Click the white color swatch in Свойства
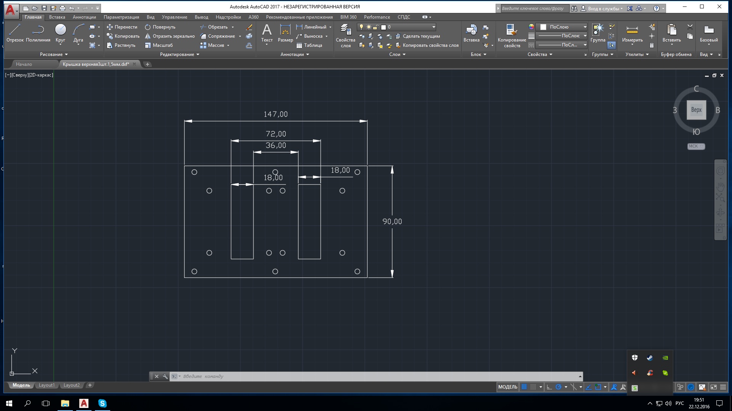 pyautogui.click(x=543, y=27)
